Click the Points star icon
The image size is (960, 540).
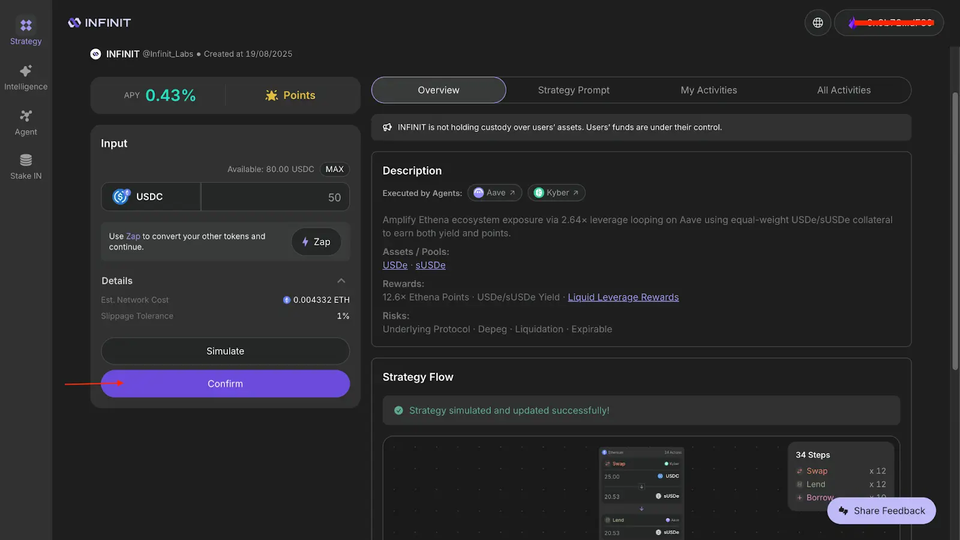[272, 95]
